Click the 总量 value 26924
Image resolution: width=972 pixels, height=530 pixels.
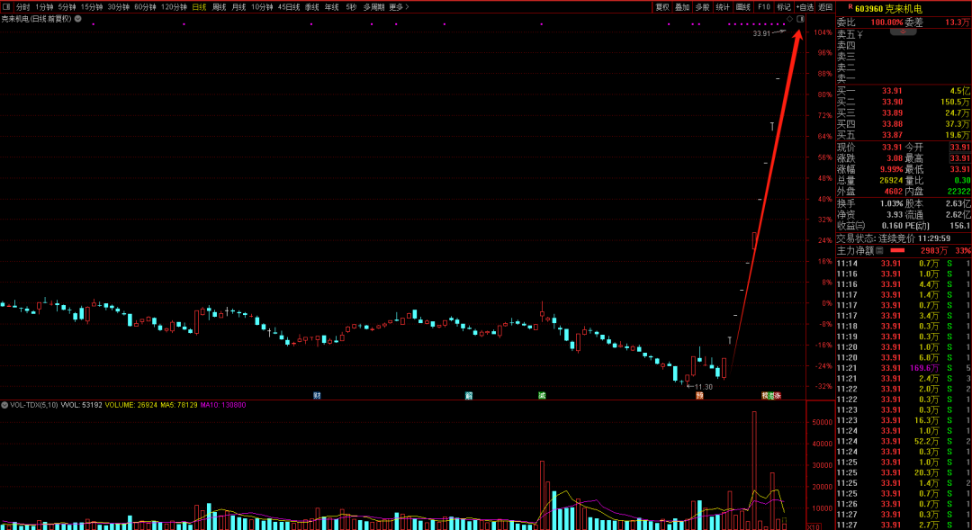click(891, 180)
